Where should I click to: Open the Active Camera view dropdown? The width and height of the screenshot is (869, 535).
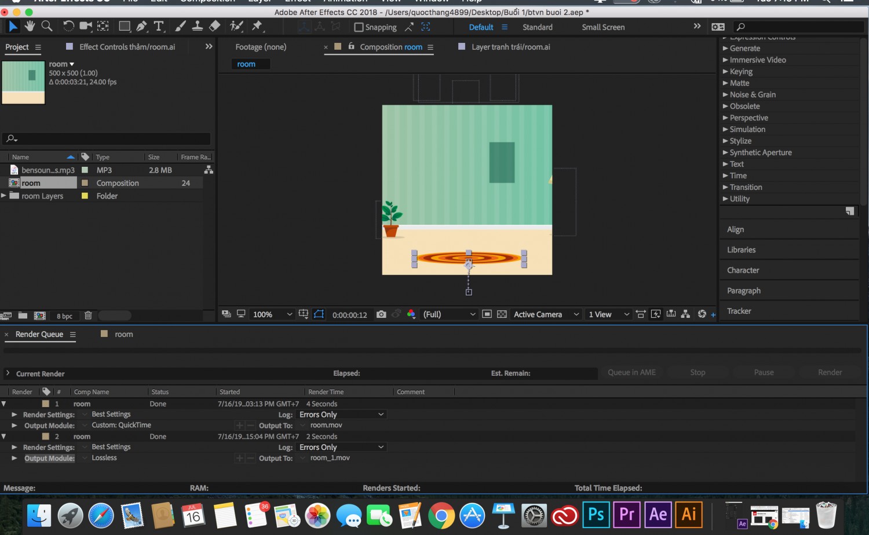pyautogui.click(x=546, y=314)
